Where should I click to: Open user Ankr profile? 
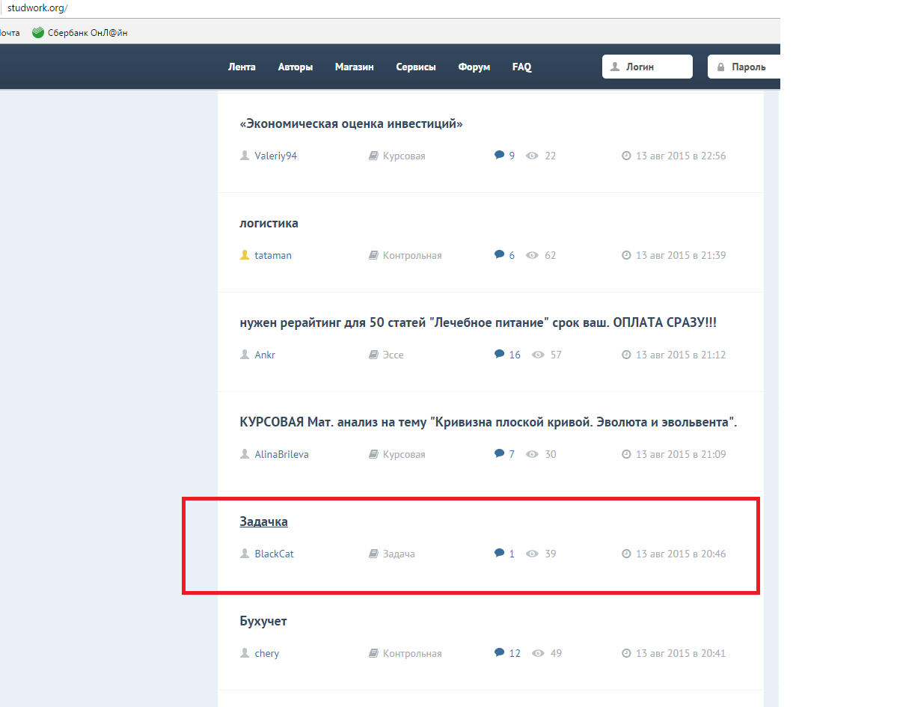(x=264, y=355)
